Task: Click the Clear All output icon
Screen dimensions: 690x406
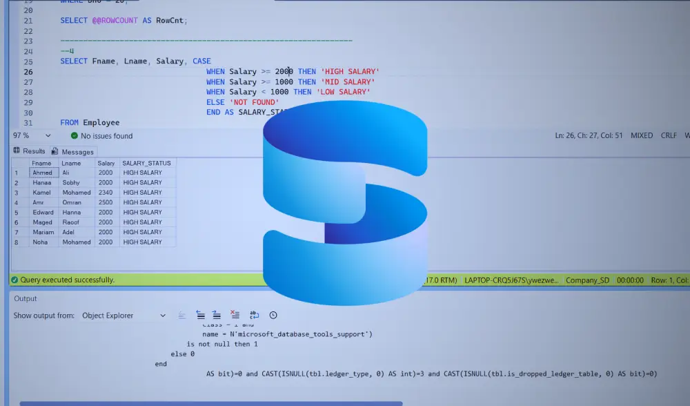Action: 235,315
